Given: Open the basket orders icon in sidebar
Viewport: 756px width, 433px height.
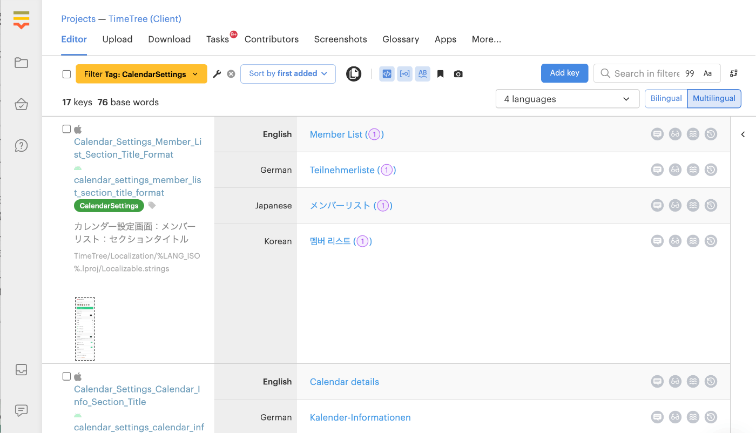Looking at the screenshot, I should click(21, 104).
